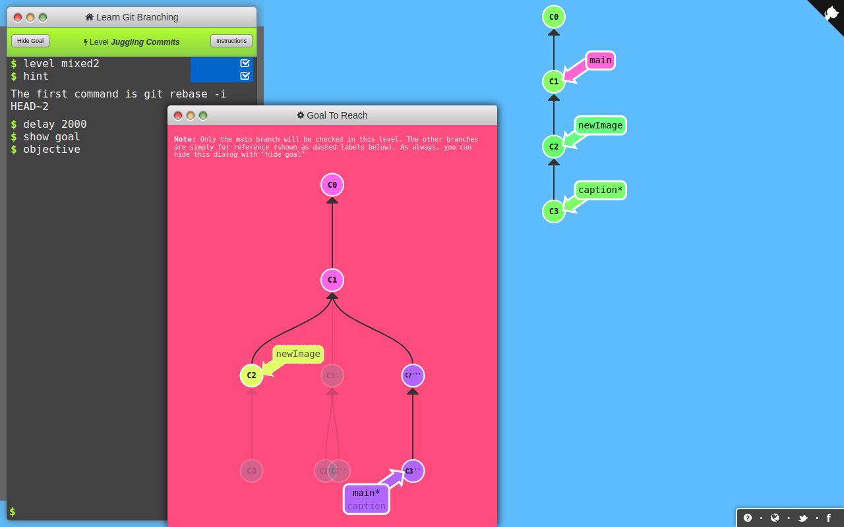Click the terminal command prompt input line
The width and height of the screenshot is (844, 527).
coord(86,511)
